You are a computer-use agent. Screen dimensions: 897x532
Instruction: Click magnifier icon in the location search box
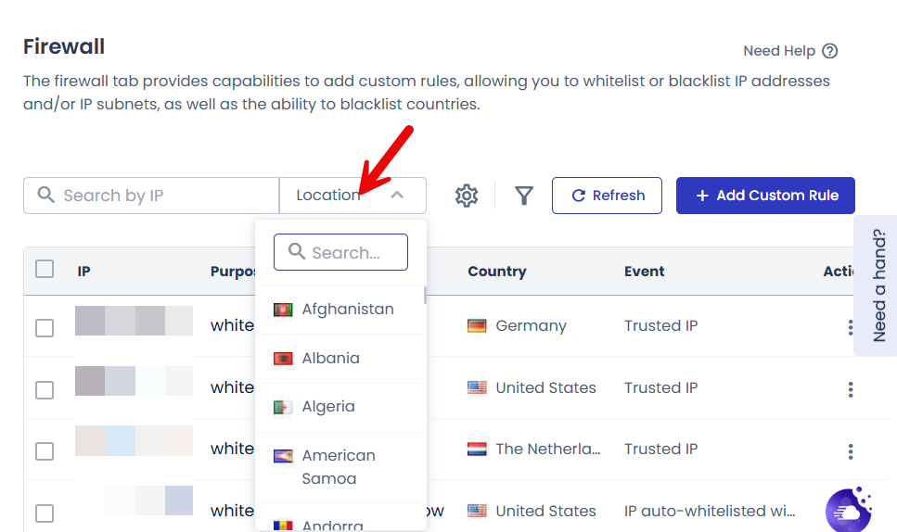tap(296, 251)
